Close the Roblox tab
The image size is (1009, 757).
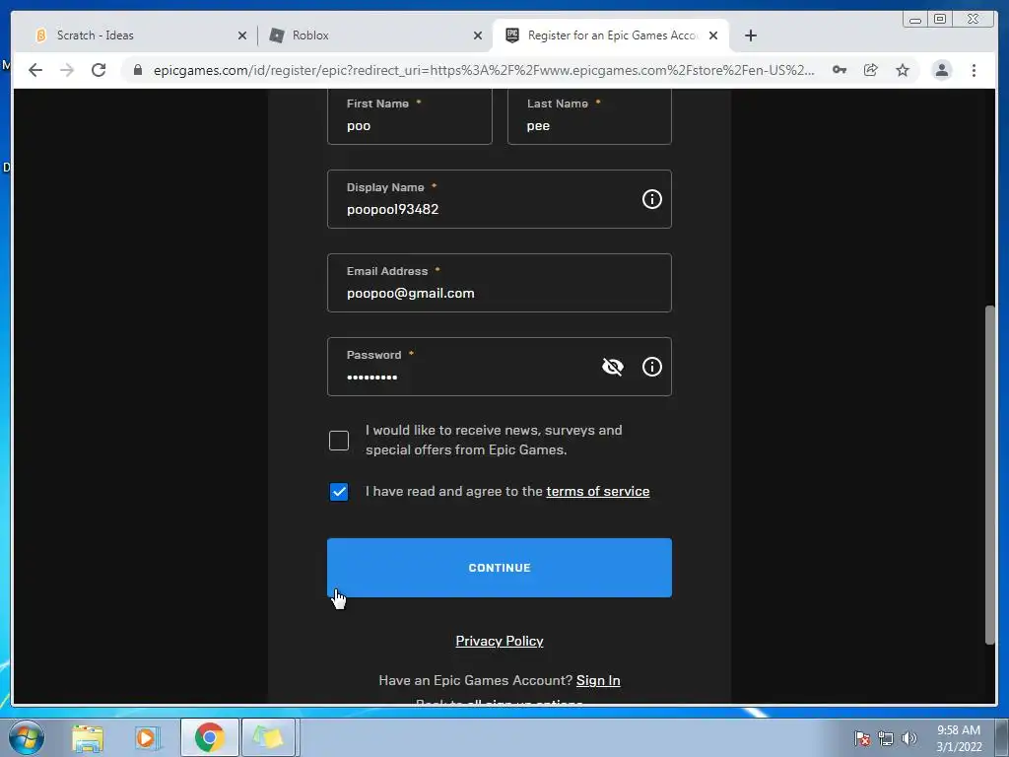click(478, 36)
